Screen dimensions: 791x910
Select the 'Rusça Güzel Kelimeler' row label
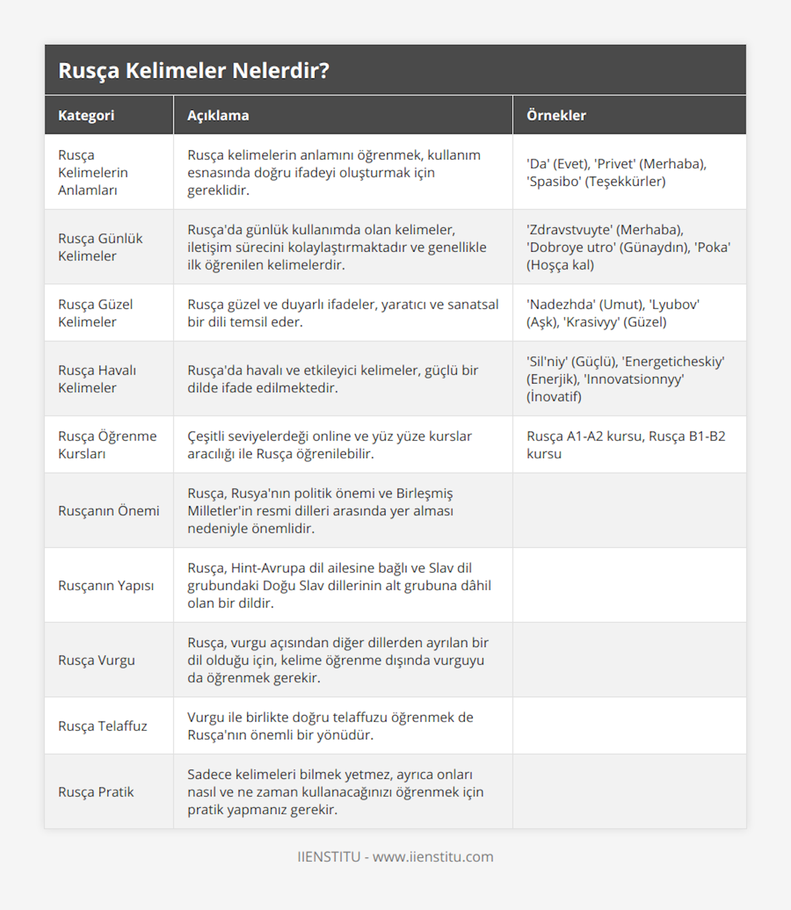(x=96, y=313)
